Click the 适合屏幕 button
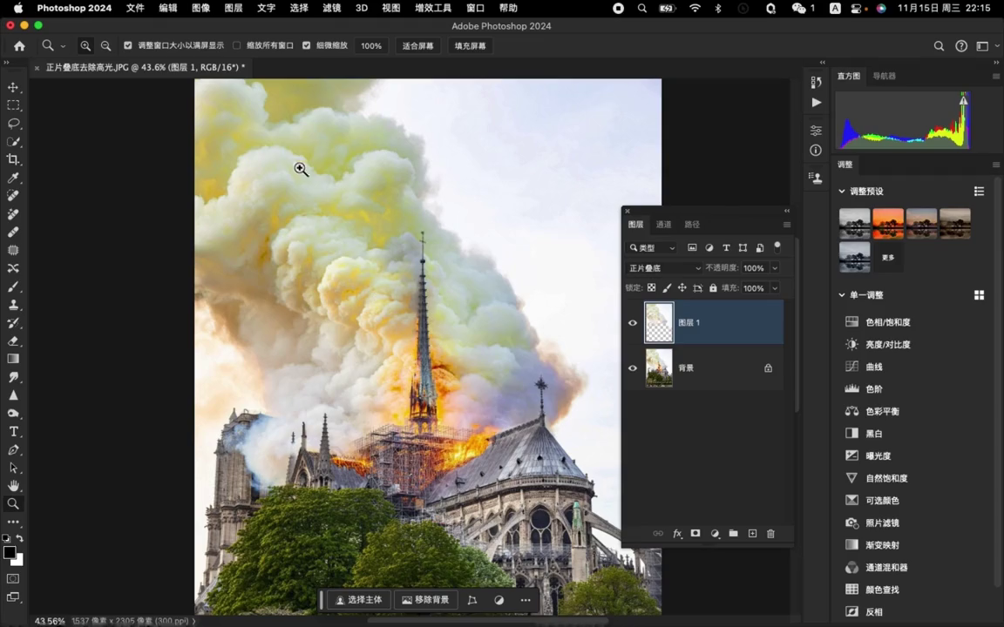1004x627 pixels. pos(417,46)
